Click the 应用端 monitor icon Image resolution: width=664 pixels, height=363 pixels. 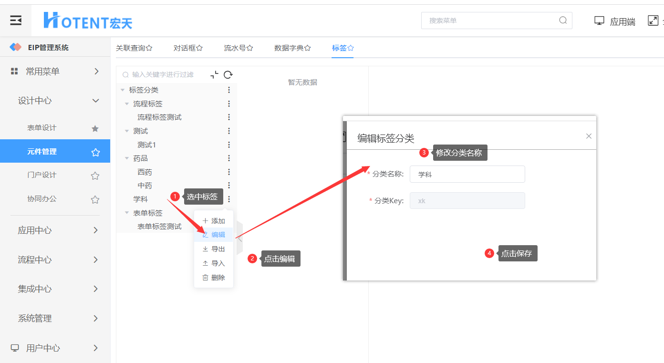click(599, 21)
